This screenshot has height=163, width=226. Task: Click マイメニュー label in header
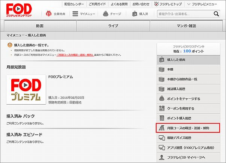click(87, 14)
